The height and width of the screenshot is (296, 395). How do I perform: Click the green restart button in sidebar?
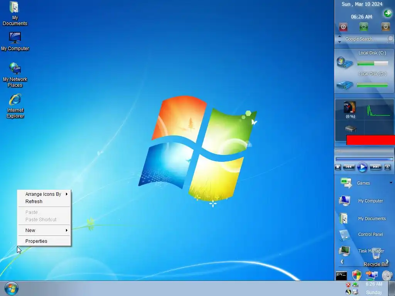click(x=363, y=27)
